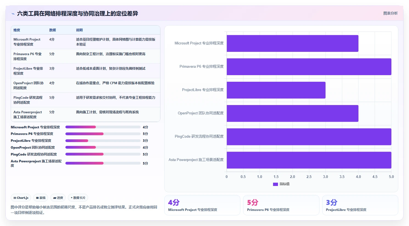Click the Chart.js tag chip
Image resolution: width=409 pixels, height=226 pixels.
(x=21, y=198)
